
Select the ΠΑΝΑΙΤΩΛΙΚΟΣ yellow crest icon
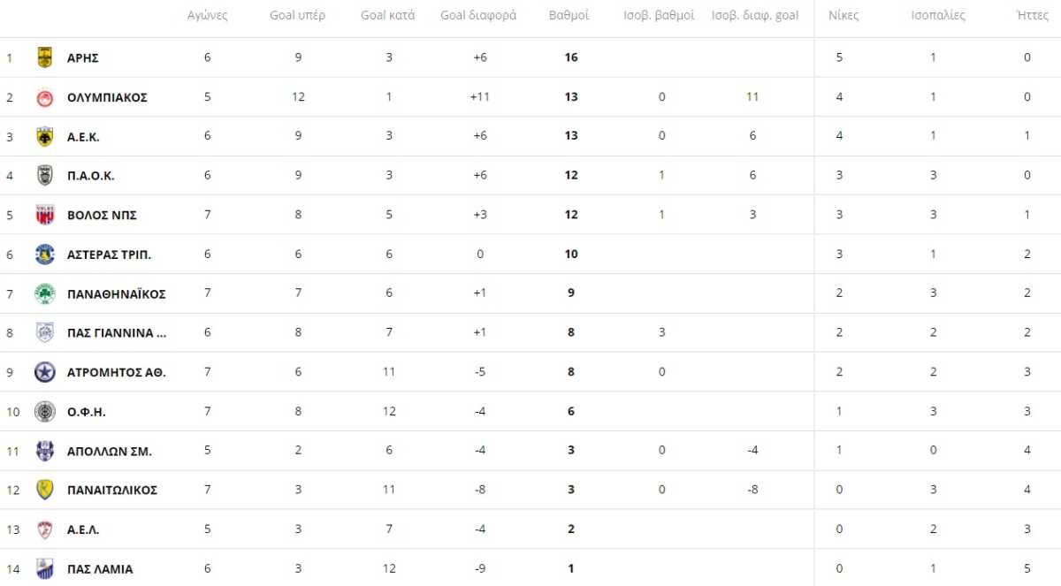pyautogui.click(x=44, y=490)
